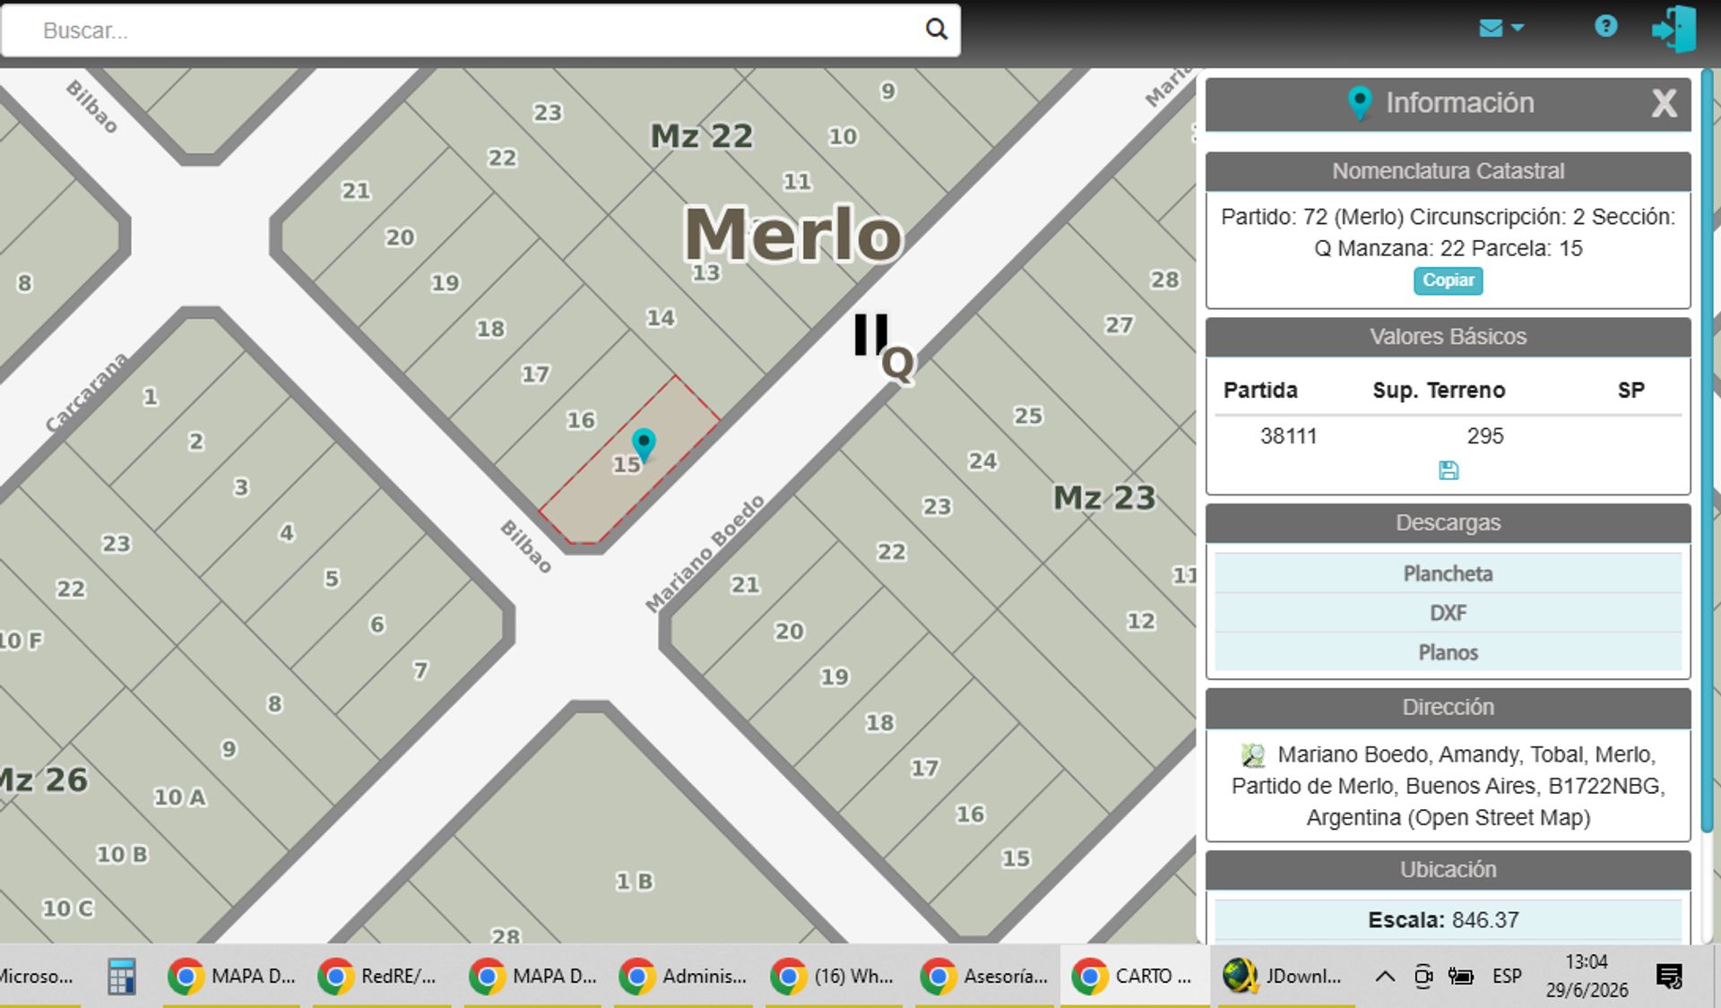
Task: Open the notification center icon
Action: pyautogui.click(x=1669, y=977)
